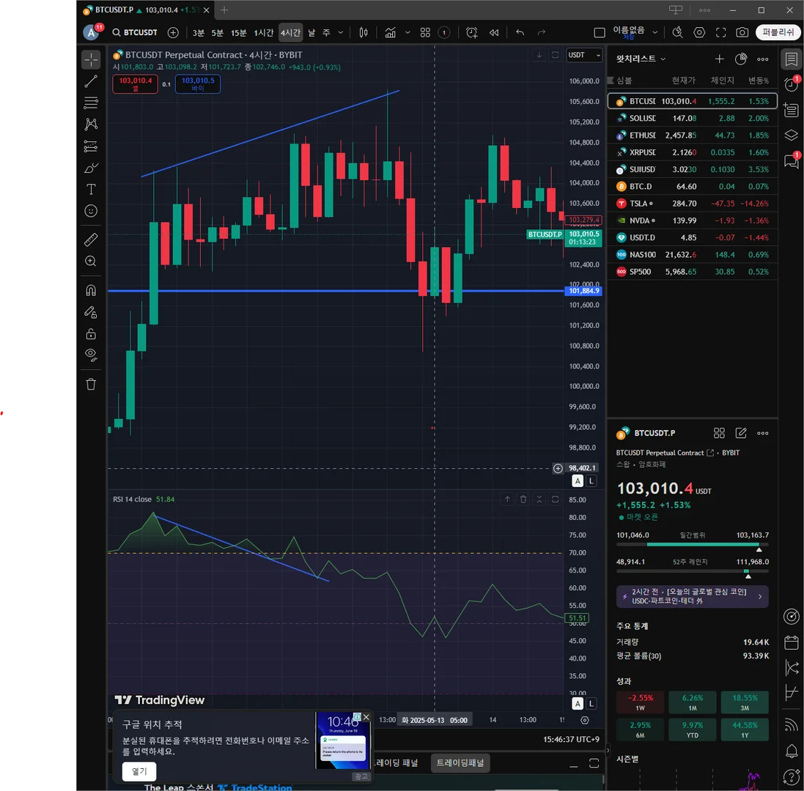Select the Text annotation tool
This screenshot has width=804, height=791.
91,190
